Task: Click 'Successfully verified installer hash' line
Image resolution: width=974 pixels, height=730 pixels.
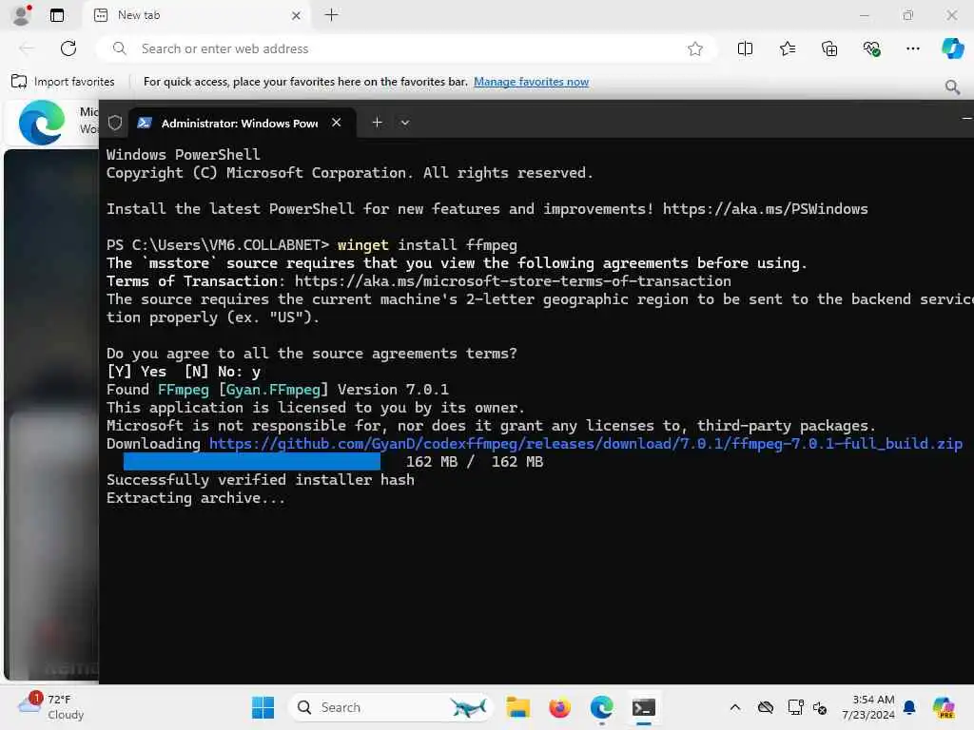Action: 261,480
